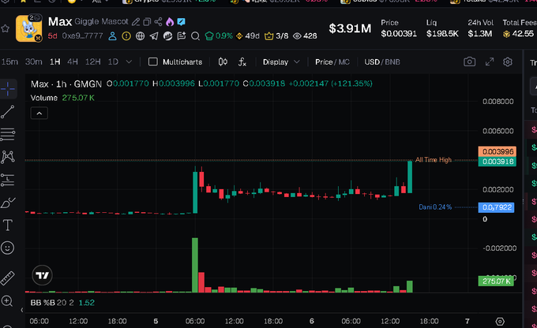Viewport: 537px width, 328px height.
Task: Edit token name with pencil icon
Action: click(136, 22)
